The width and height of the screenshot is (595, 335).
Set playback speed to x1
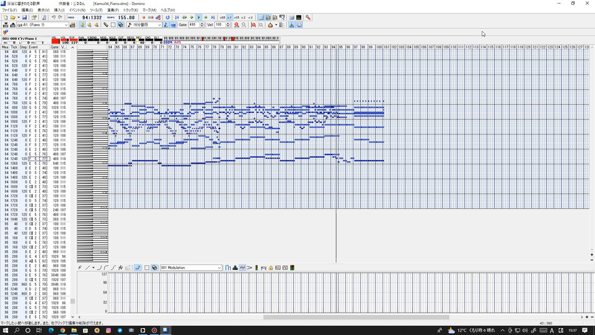tap(229, 17)
